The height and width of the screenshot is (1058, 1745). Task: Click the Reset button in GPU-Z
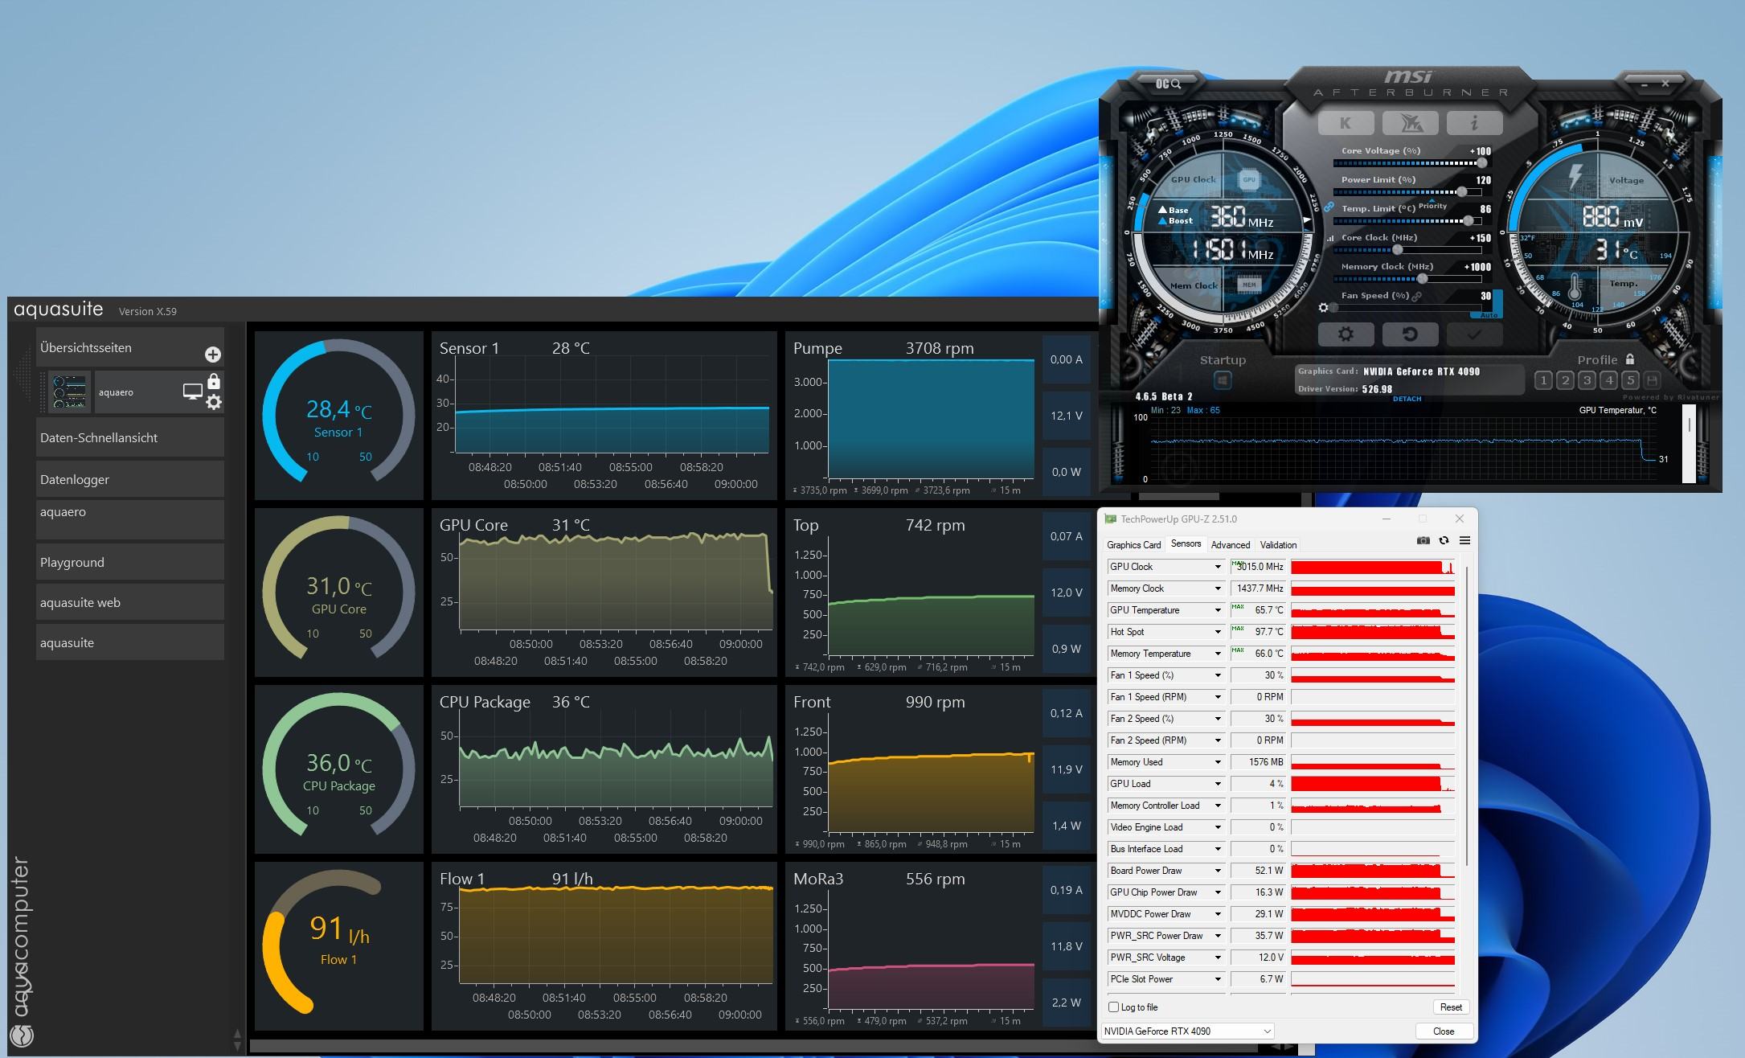point(1451,1007)
